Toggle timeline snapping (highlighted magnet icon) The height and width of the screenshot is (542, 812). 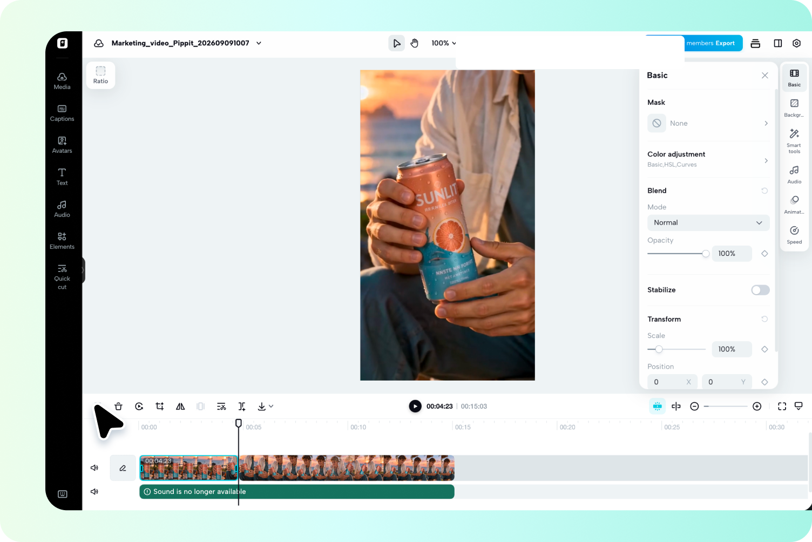(657, 406)
